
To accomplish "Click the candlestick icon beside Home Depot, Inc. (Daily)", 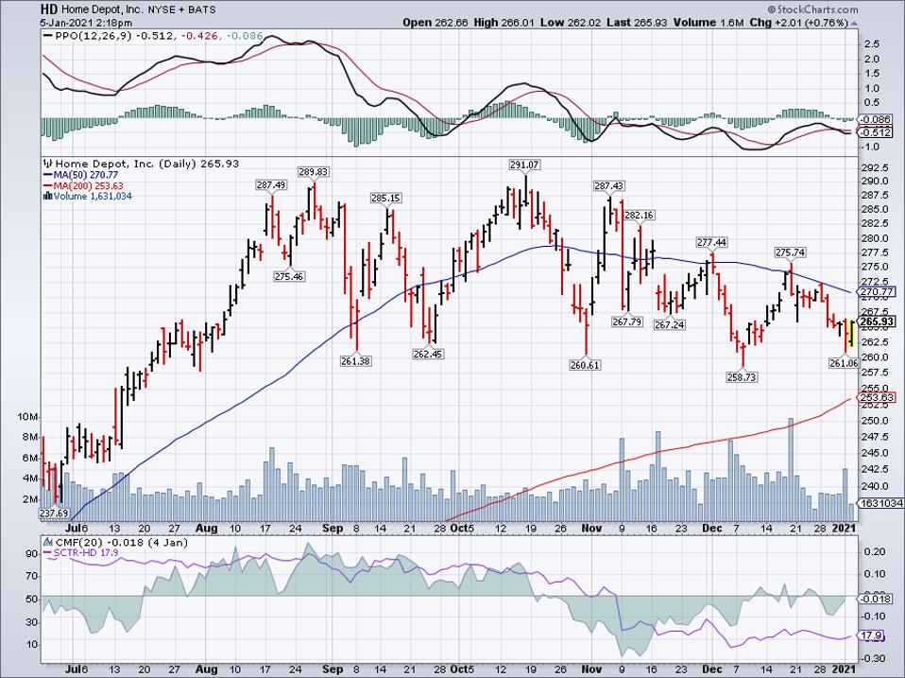I will pos(48,164).
